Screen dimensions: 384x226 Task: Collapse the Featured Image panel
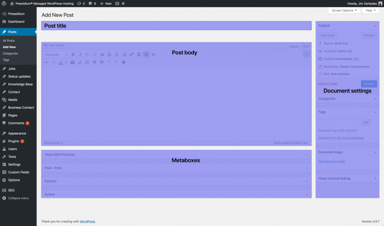pyautogui.click(x=375, y=152)
